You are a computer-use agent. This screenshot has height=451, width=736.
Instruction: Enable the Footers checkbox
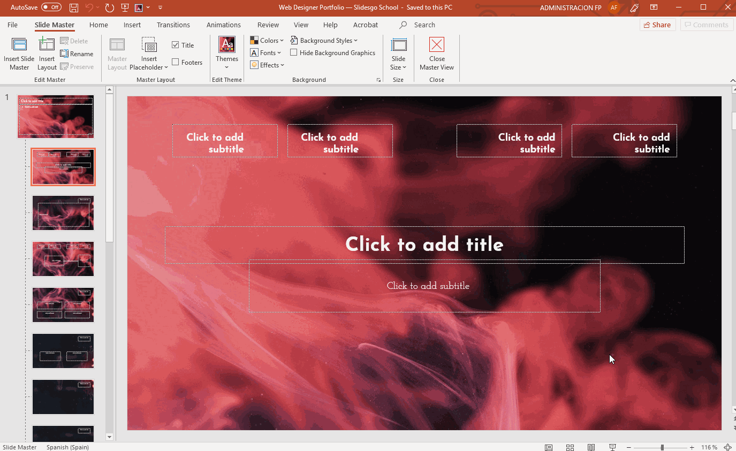(176, 63)
